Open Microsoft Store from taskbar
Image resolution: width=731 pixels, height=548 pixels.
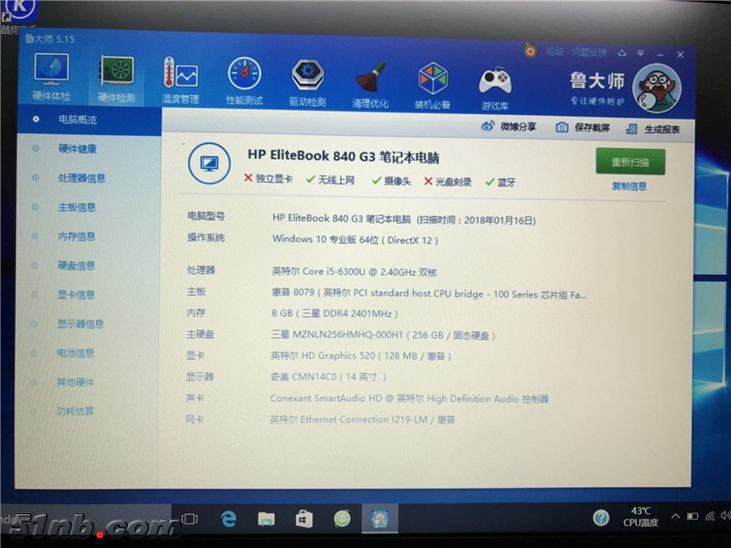304,518
